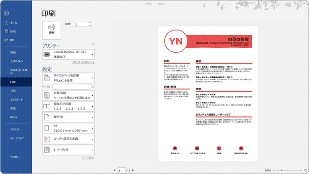Open Canon Bubble-Jet printer dropdown
309x174 pixels.
click(x=69, y=55)
